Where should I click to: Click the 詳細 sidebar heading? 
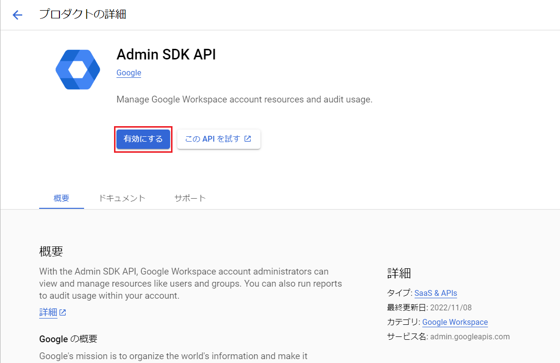399,273
